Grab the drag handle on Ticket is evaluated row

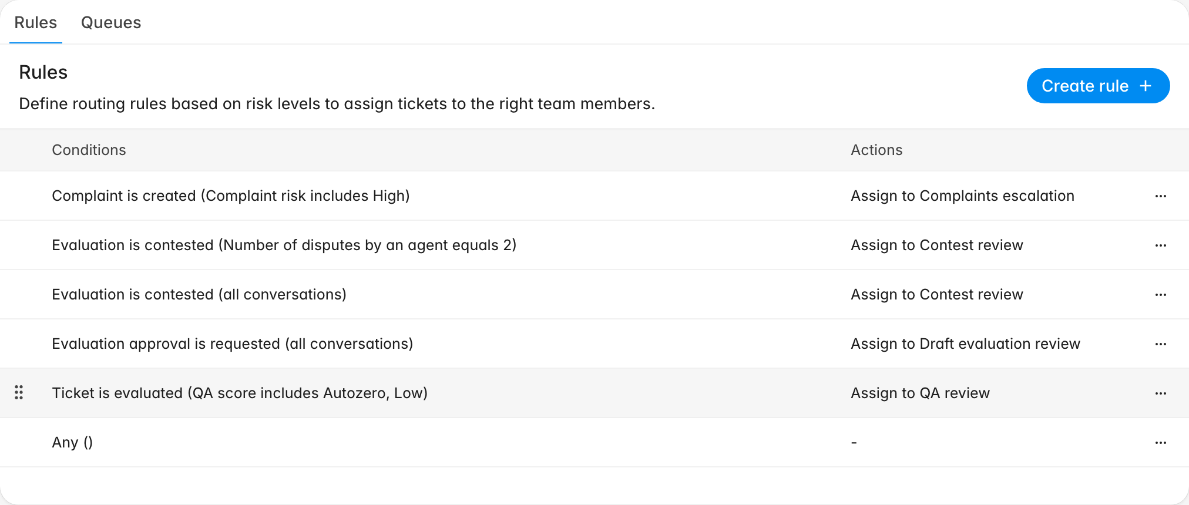click(19, 392)
